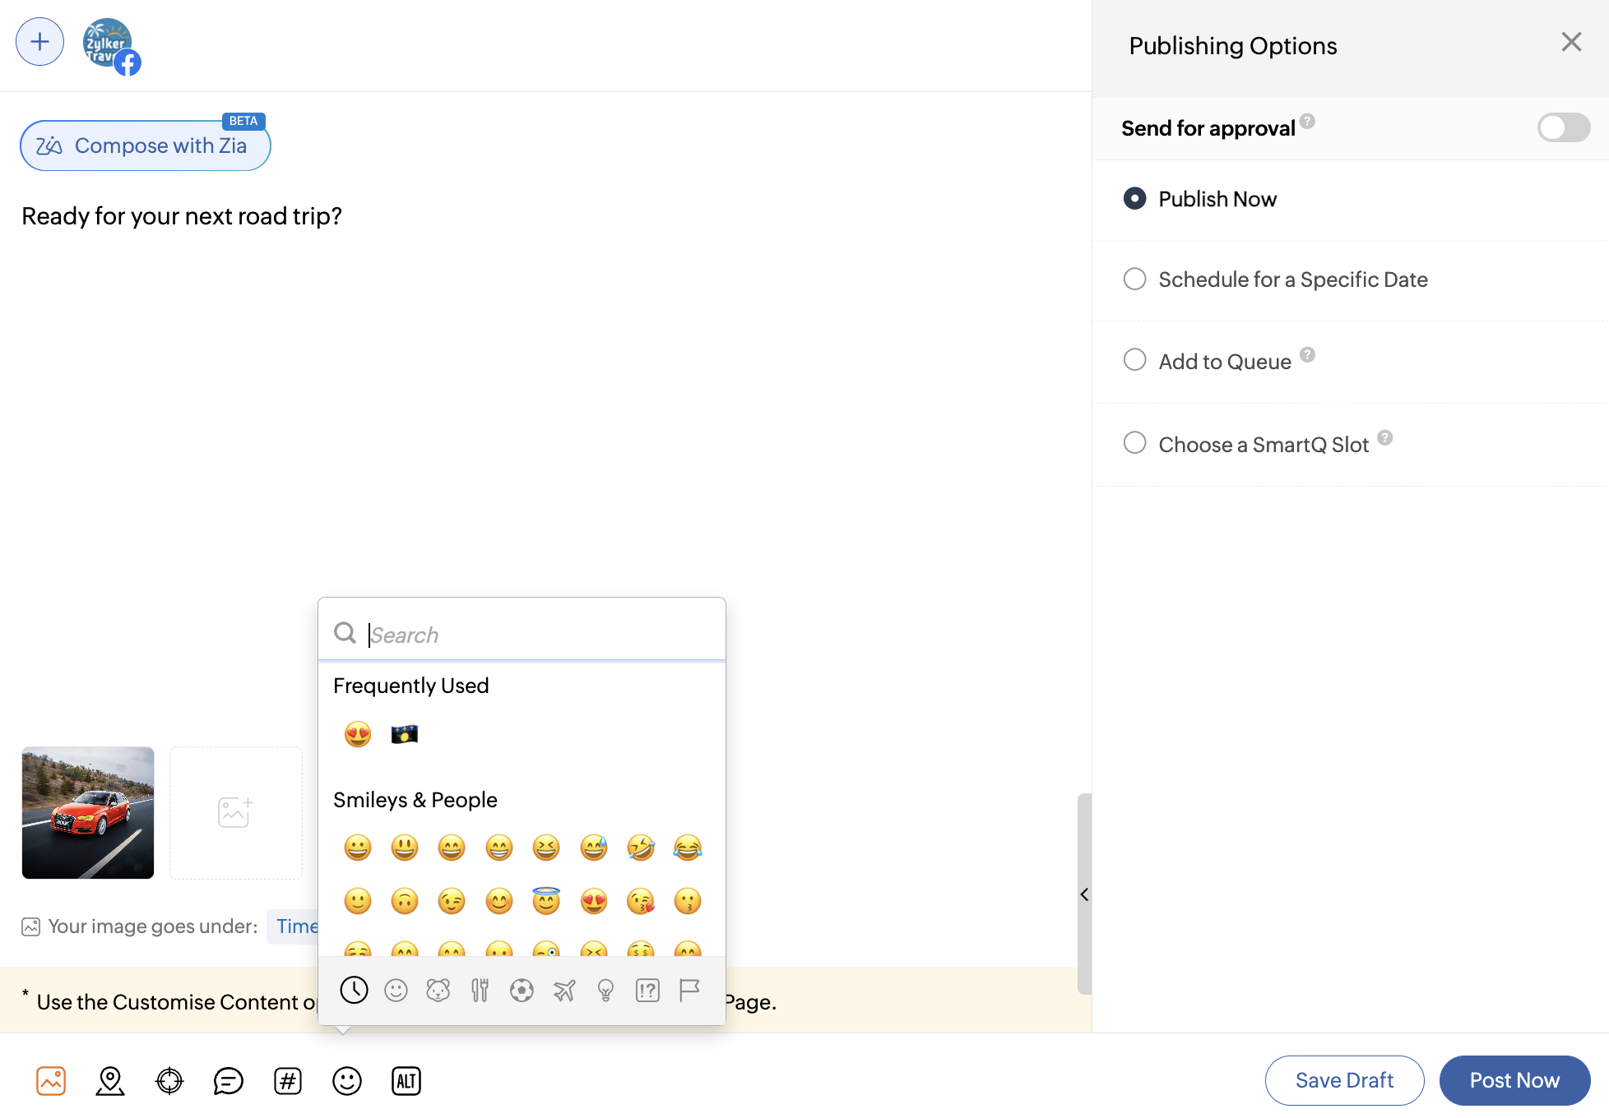Click the first comment speech bubble icon
Viewport: 1609px width, 1118px height.
[x=229, y=1081]
